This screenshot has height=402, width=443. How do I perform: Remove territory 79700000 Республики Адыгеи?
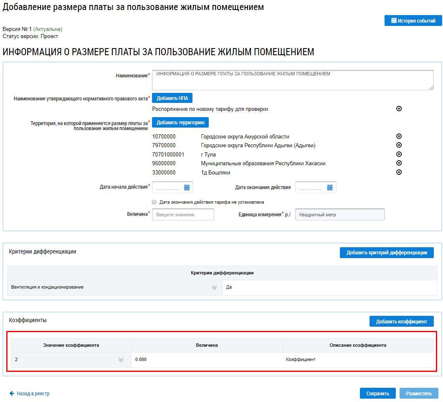coord(399,145)
